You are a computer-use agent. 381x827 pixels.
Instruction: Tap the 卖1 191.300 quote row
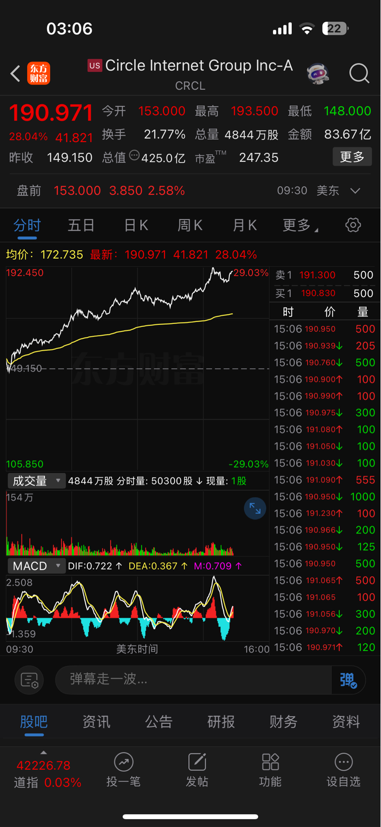[325, 275]
